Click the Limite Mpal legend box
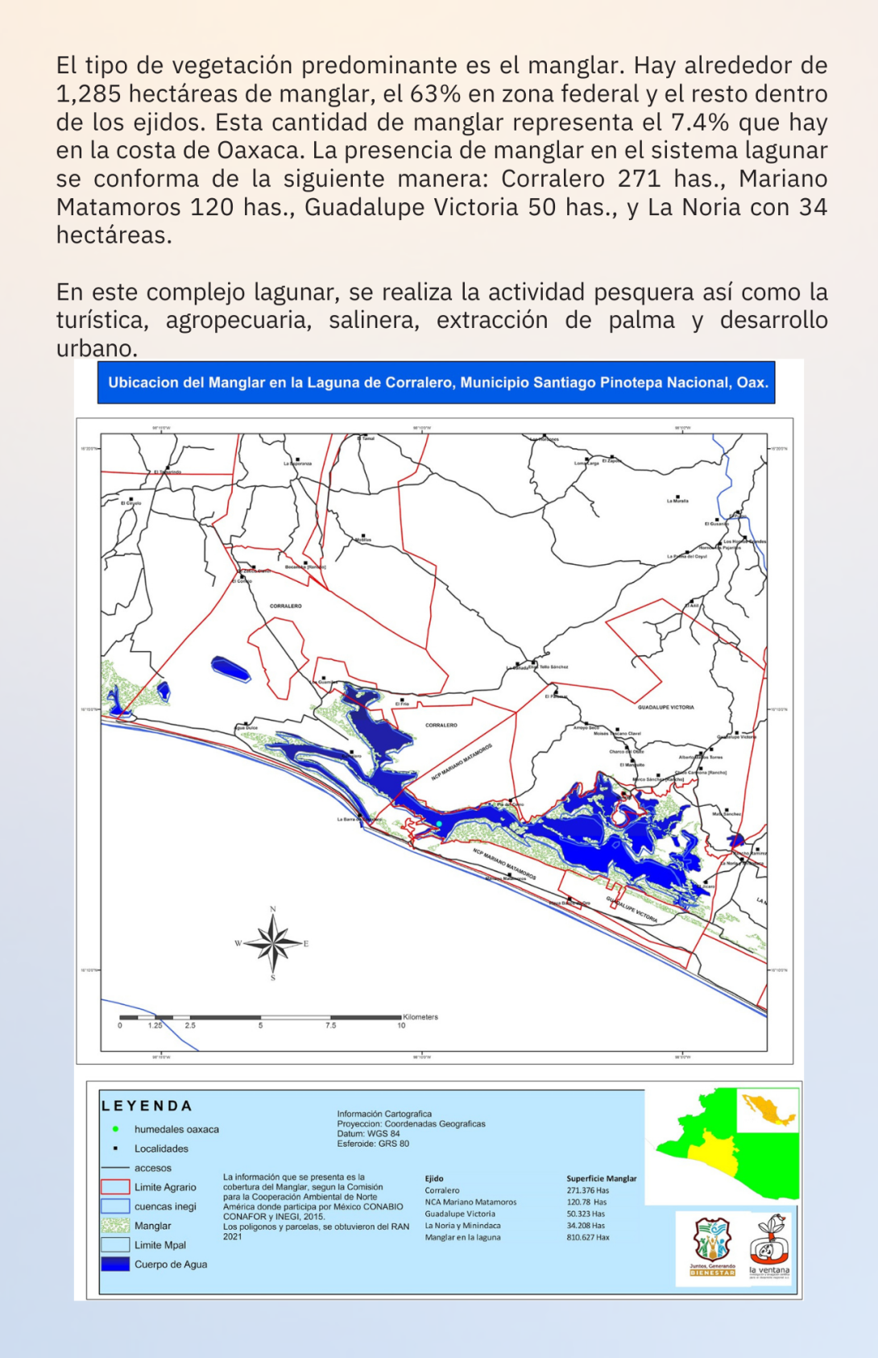This screenshot has width=878, height=1358. pyautogui.click(x=115, y=1245)
